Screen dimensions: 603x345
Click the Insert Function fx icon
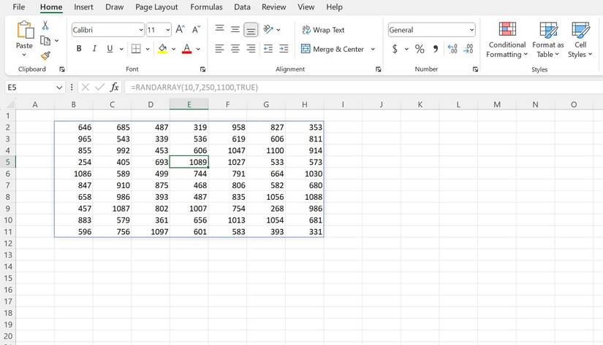coord(114,87)
